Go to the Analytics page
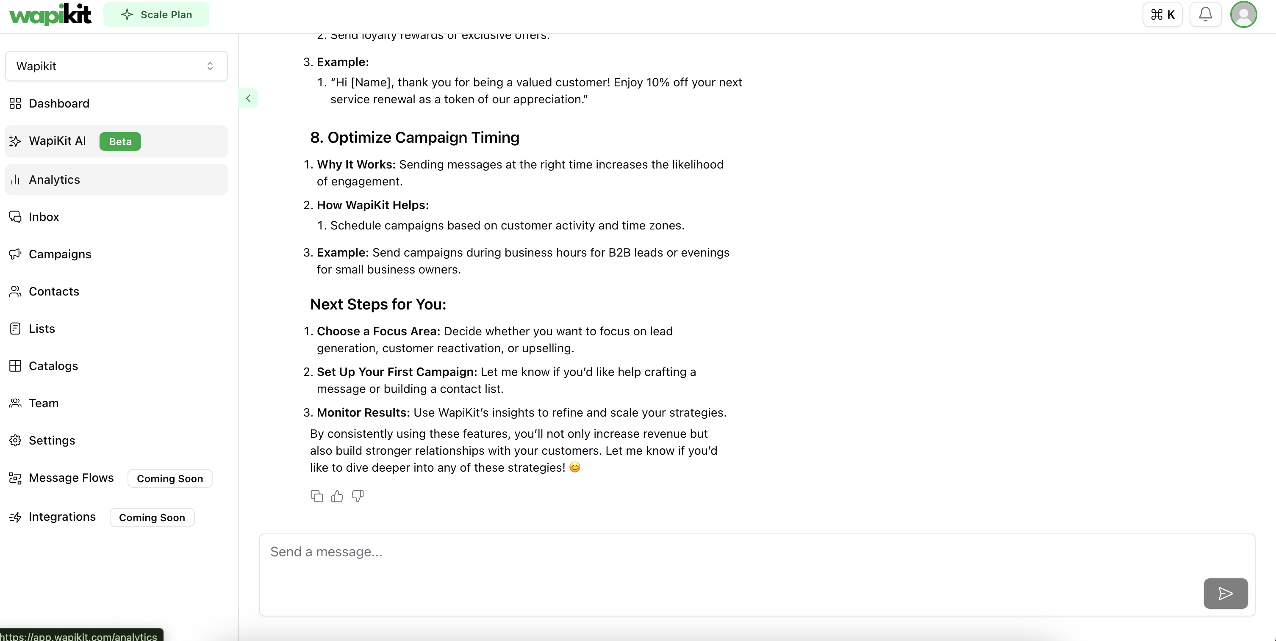This screenshot has width=1276, height=641. click(x=117, y=180)
